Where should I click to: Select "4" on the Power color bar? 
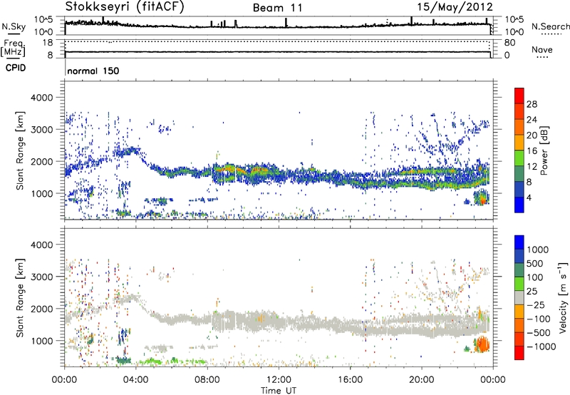pyautogui.click(x=529, y=197)
